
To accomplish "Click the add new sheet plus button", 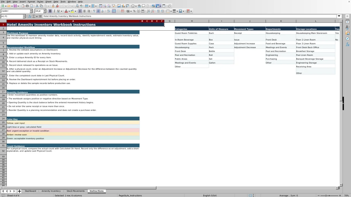I will tap(19, 191).
